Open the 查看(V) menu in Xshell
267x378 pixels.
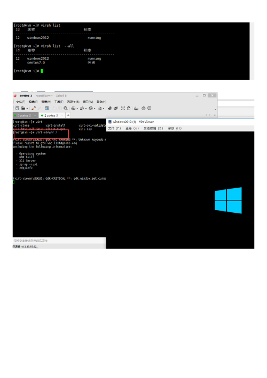pyautogui.click(x=46, y=102)
